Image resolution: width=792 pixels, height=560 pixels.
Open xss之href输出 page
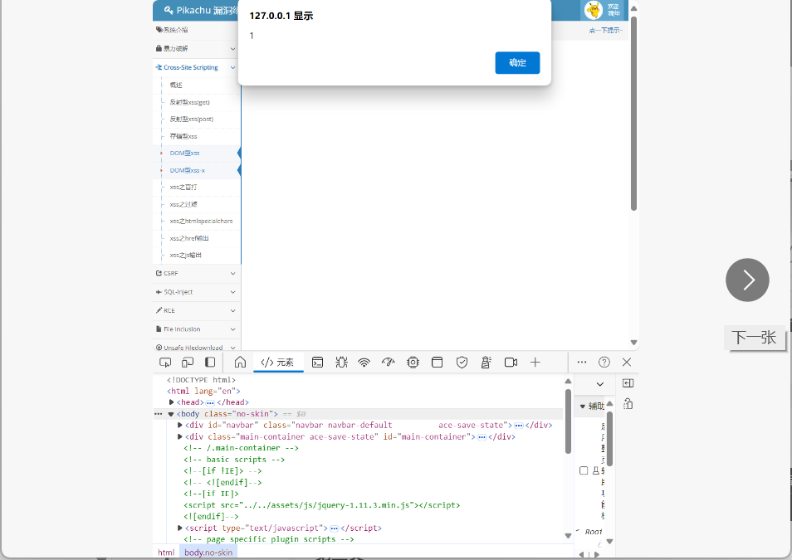pos(189,238)
